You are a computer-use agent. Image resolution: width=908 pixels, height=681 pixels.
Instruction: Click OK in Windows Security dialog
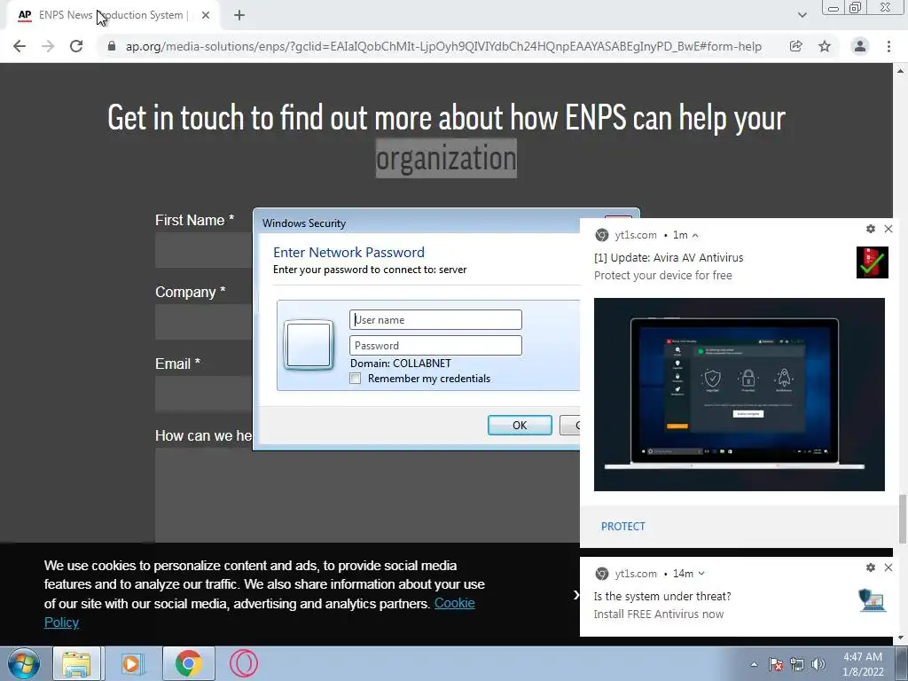(x=520, y=425)
